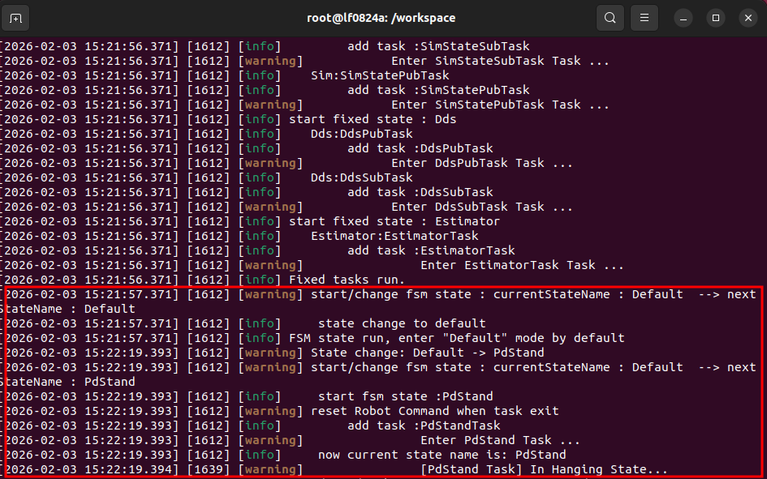Click "add task :PdStandTask" text
Screen dimensions: 767x479
point(424,426)
